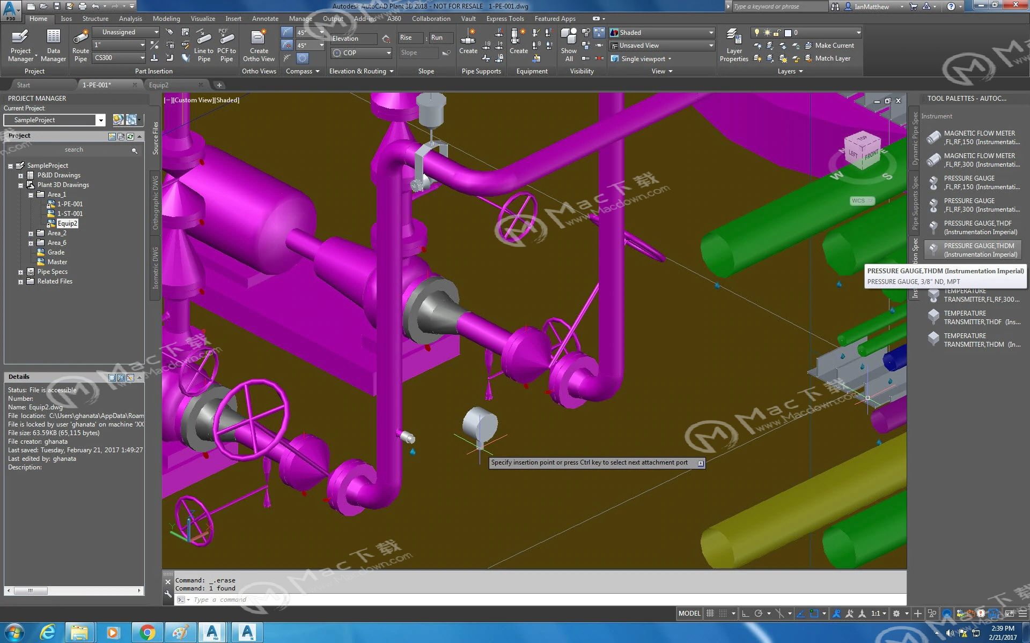The image size is (1030, 643).
Task: Toggle the layer freeze sun icon
Action: coord(767,33)
